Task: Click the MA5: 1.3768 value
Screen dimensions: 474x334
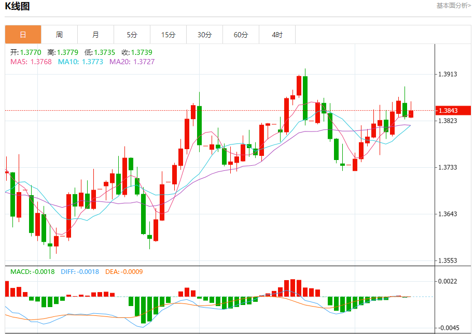Action: (31, 62)
